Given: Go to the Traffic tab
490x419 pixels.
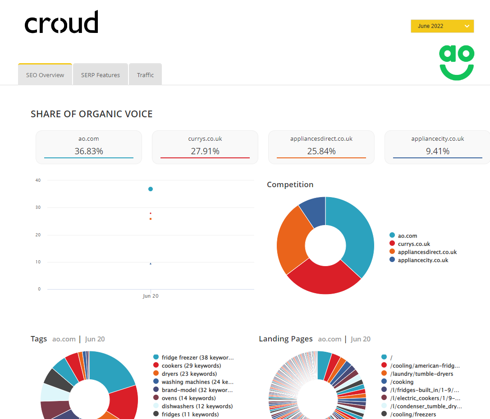Looking at the screenshot, I should point(145,75).
